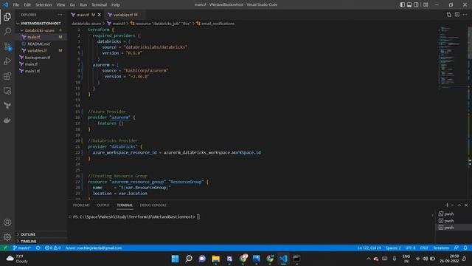
Task: Open the Run menu
Action: pyautogui.click(x=83, y=4)
